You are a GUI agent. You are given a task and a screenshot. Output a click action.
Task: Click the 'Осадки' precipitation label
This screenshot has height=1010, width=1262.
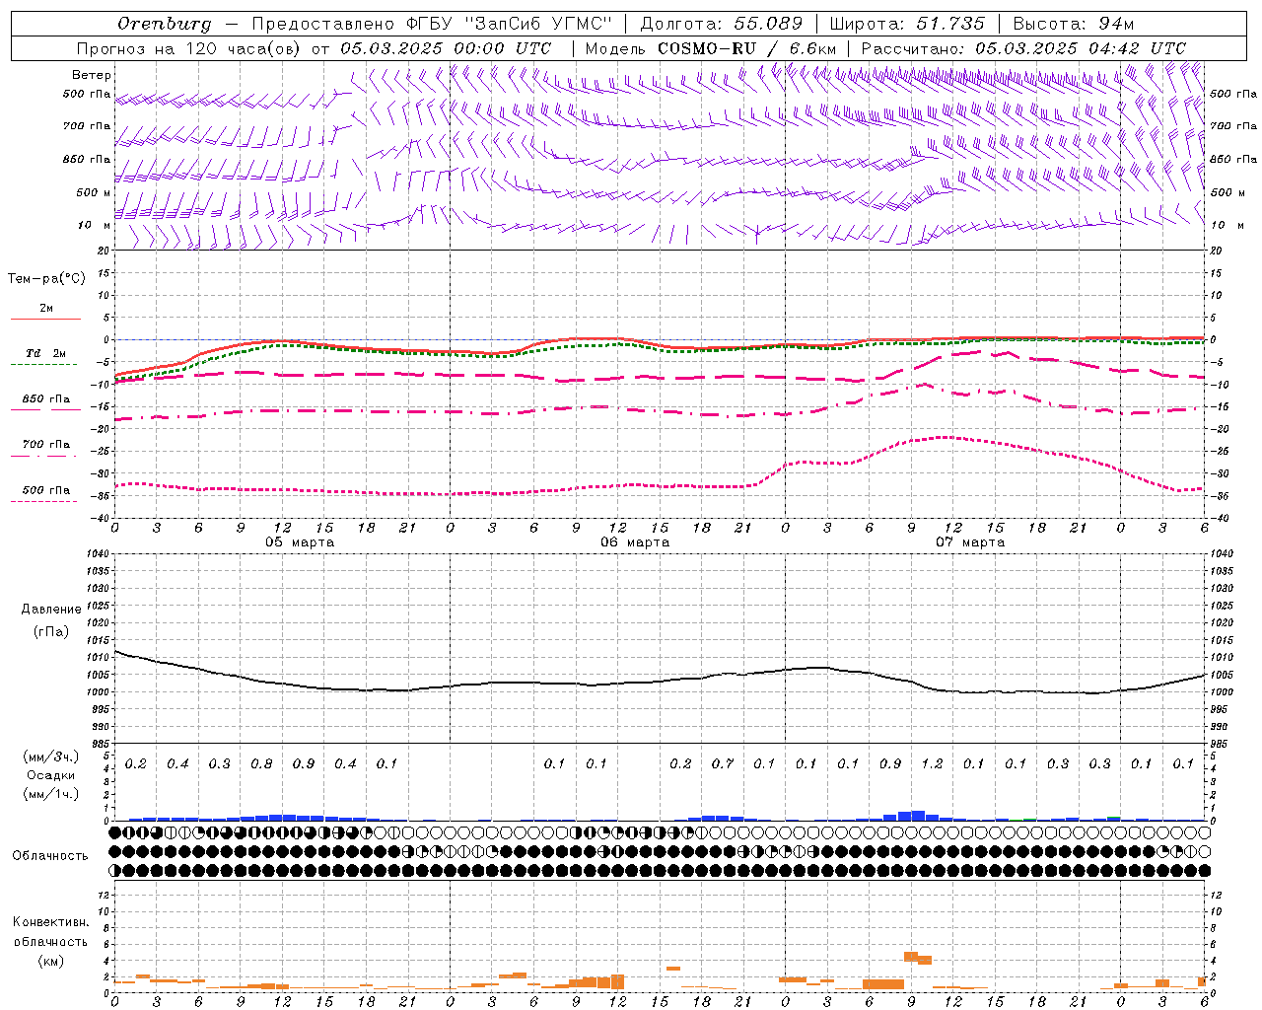51,775
